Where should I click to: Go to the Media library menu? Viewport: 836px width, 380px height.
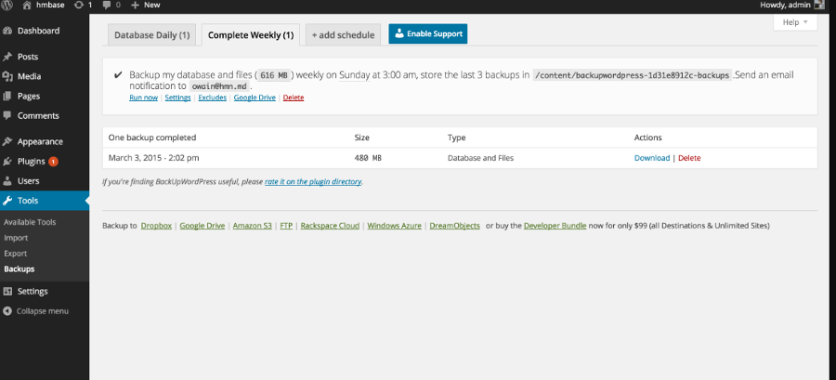coord(30,77)
